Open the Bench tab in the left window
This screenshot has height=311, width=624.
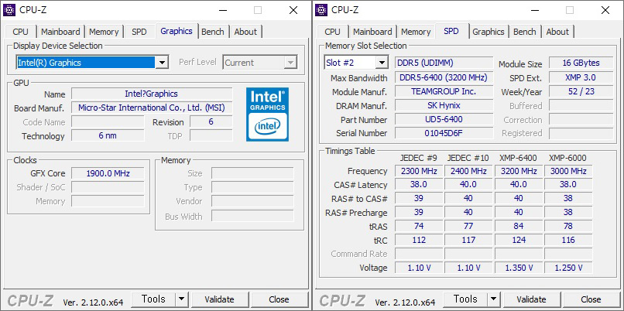coord(212,32)
